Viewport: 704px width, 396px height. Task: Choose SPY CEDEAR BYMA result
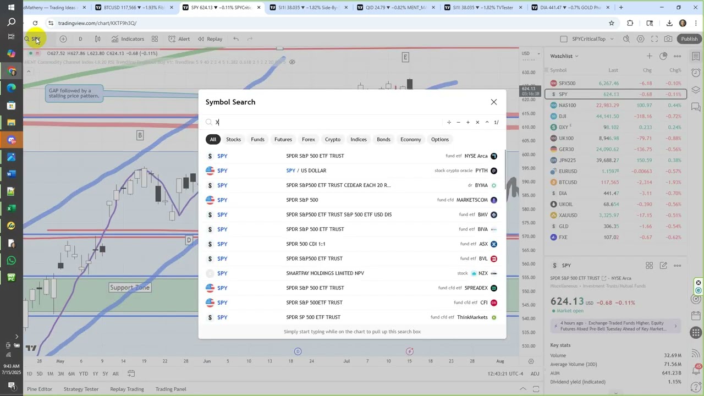tap(352, 185)
